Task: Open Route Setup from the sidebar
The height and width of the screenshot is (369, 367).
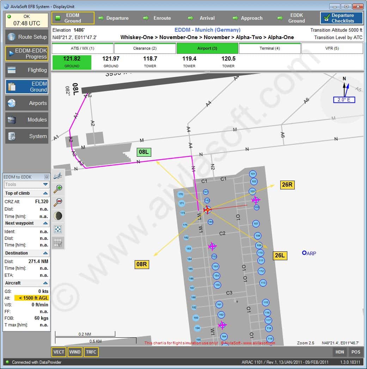Action: (x=27, y=37)
